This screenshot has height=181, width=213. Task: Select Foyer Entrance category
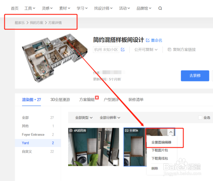[x=38, y=135]
